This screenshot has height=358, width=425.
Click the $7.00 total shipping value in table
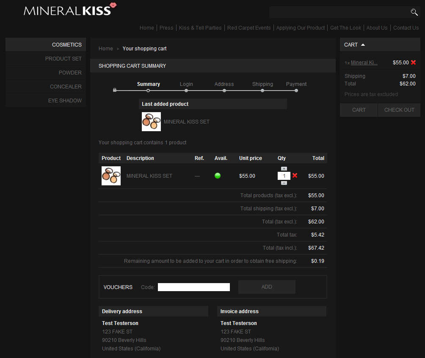(x=317, y=208)
